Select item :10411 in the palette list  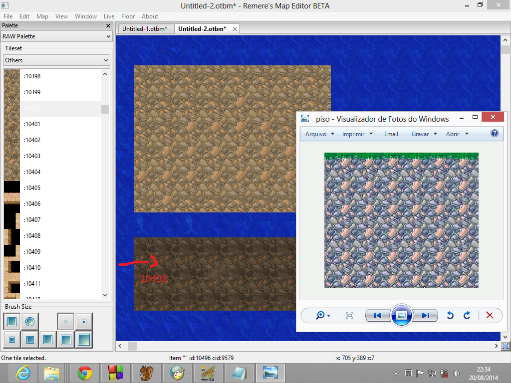pyautogui.click(x=52, y=284)
